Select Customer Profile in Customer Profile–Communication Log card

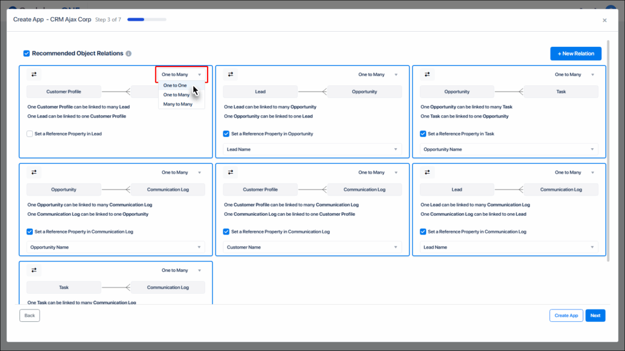[x=260, y=190]
